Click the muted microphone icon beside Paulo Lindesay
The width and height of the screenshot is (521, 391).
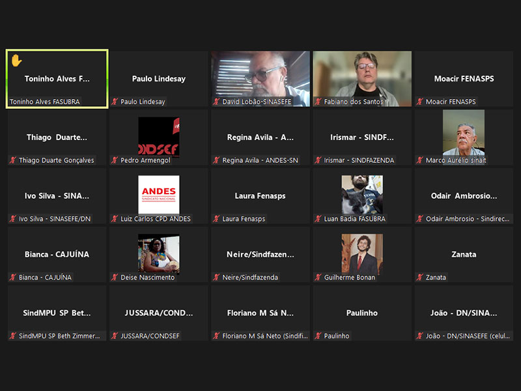115,102
